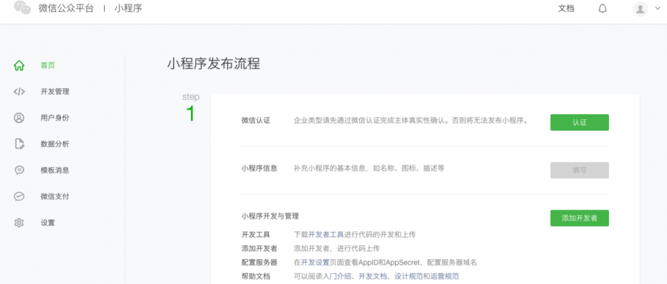This screenshot has width=667, height=284.
Task: Click the 开发工具 row label
Action: 256,235
